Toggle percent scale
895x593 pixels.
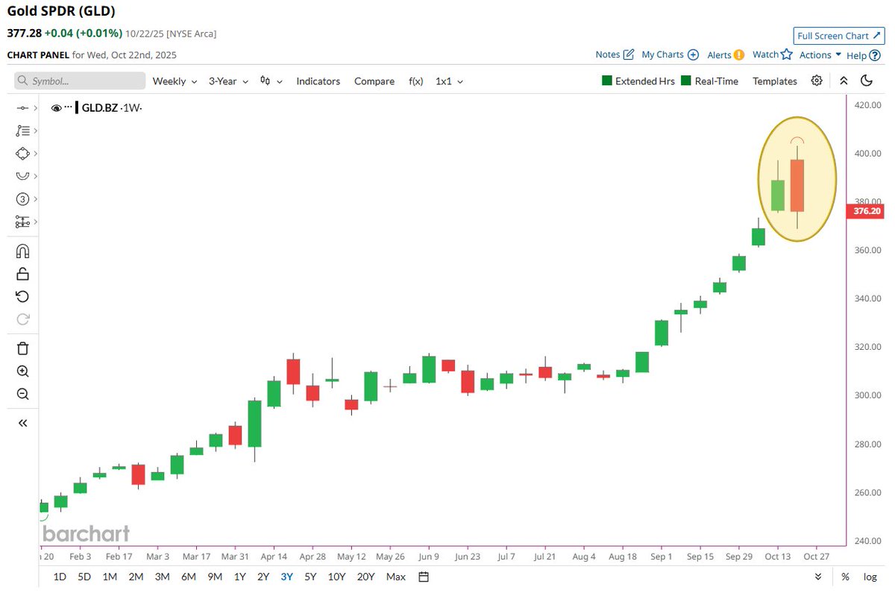(845, 577)
